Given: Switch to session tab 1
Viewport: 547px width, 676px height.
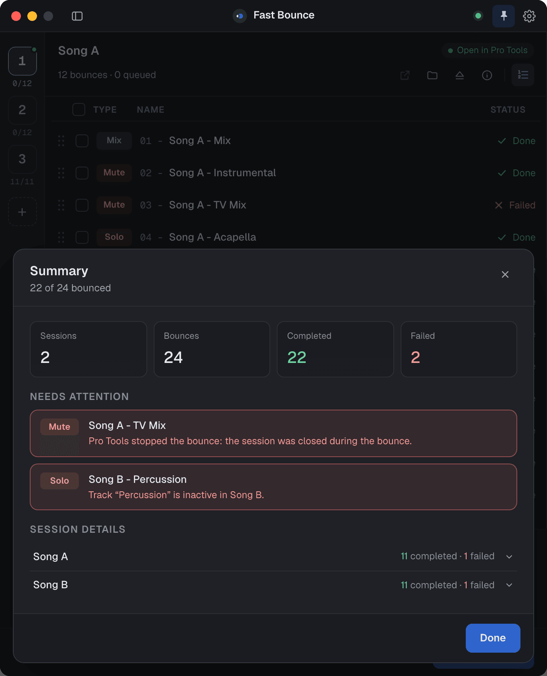Looking at the screenshot, I should [23, 61].
